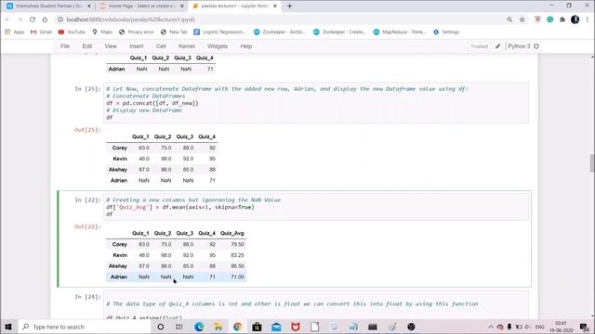Click inside the In [25] concat code cell
The image size is (595, 334).
point(316,103)
